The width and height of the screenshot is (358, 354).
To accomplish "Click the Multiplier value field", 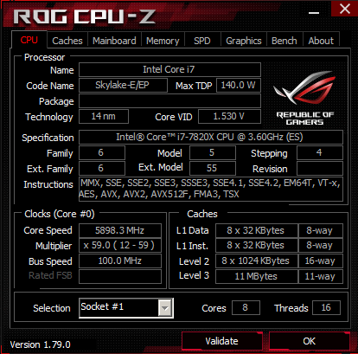I will [120, 246].
